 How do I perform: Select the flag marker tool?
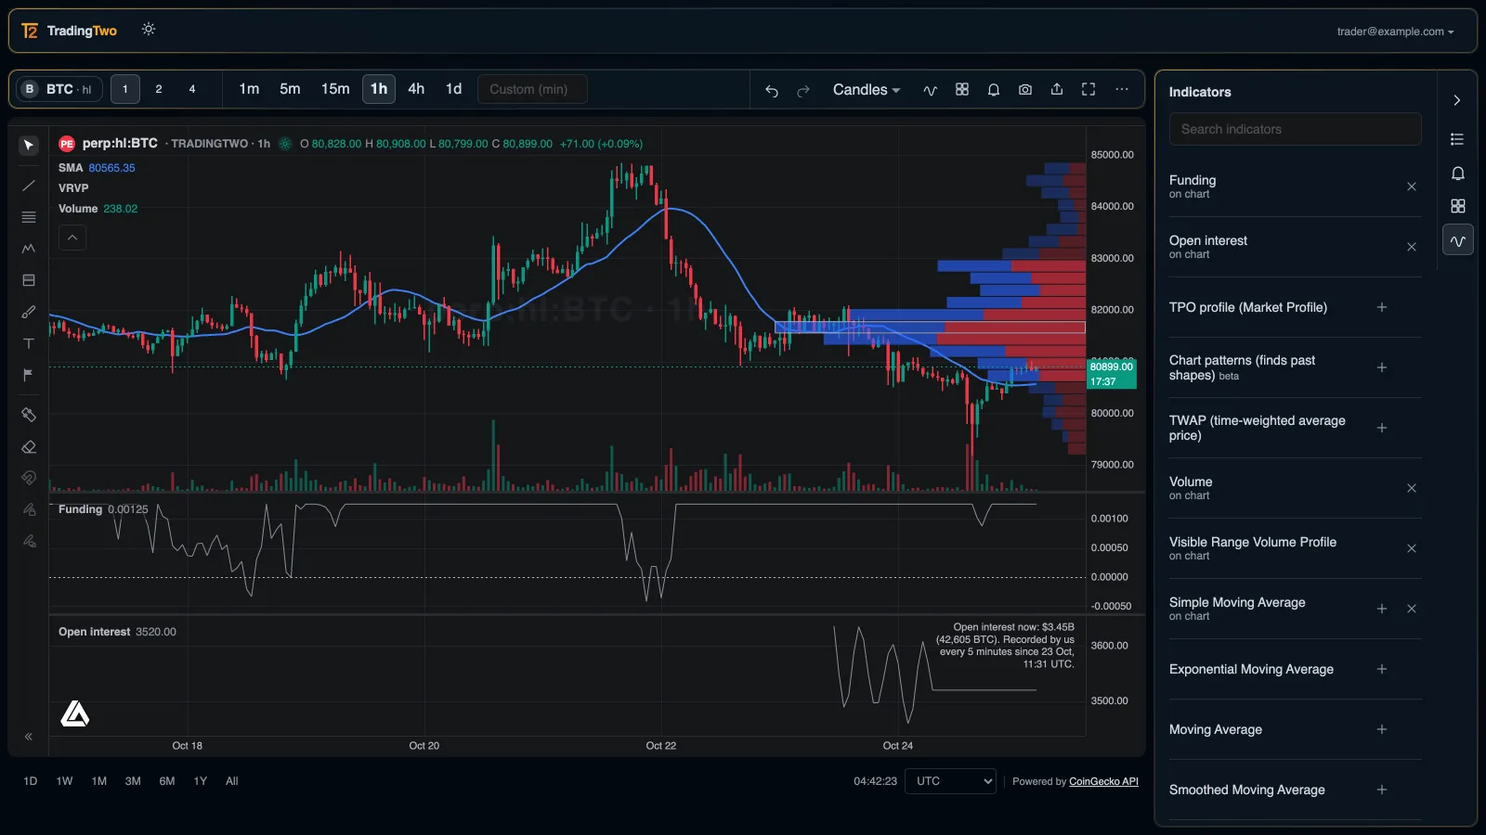(29, 375)
